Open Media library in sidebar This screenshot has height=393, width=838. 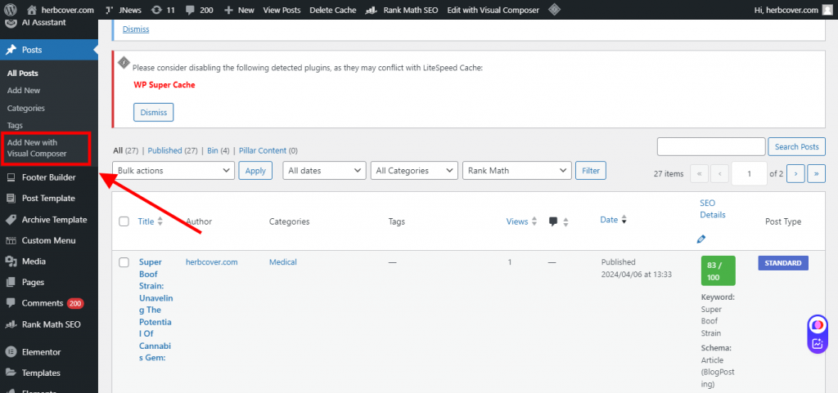coord(34,261)
